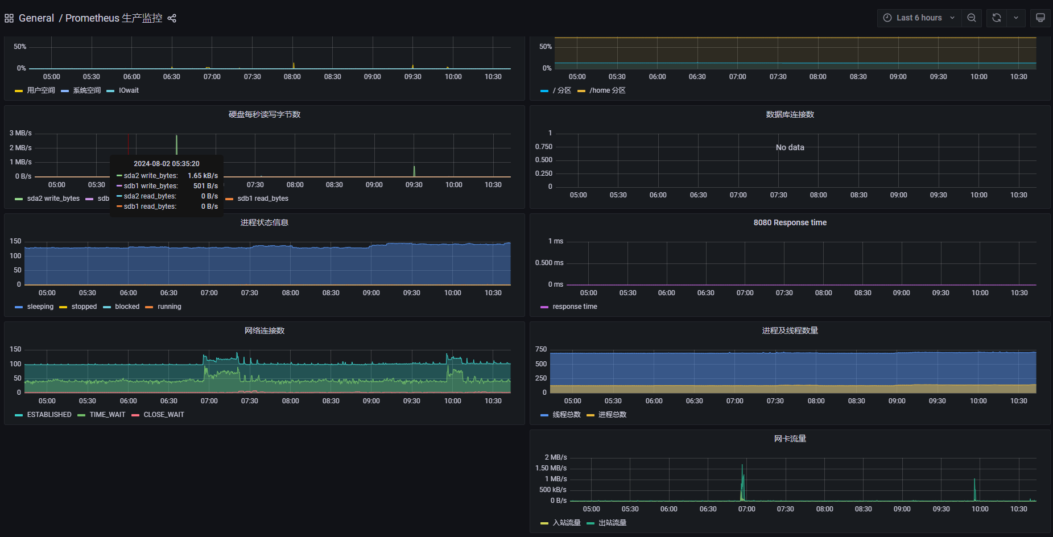Open 进程及线程数量 panel title menu
The image size is (1053, 537).
click(790, 331)
